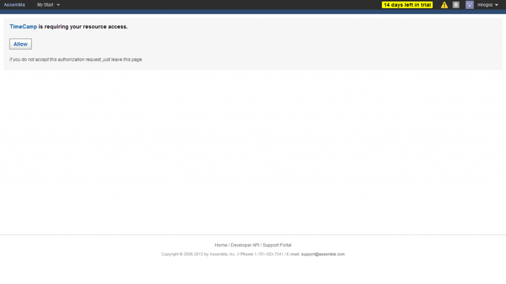
Task: Click the 'If you do not accept this authorization request' note
Action: [76, 60]
